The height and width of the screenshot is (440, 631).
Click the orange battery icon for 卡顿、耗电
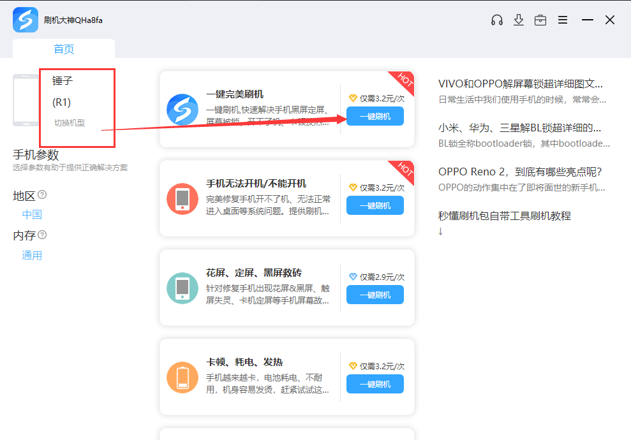tap(182, 378)
